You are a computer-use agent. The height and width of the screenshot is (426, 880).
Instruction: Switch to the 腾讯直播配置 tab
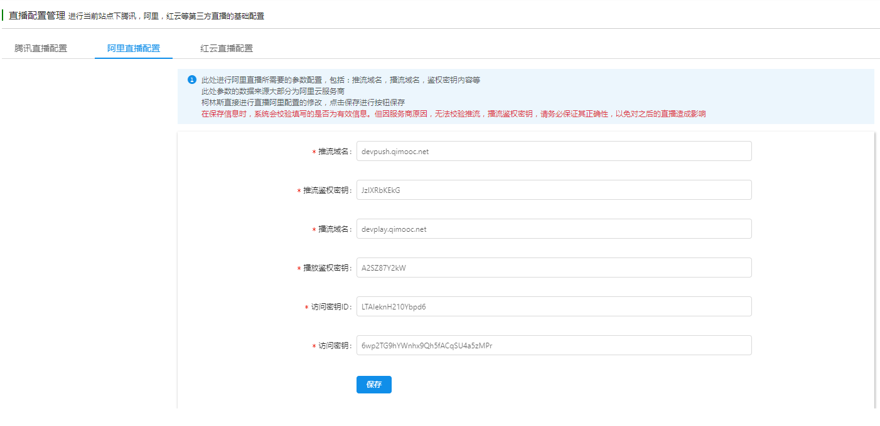41,48
